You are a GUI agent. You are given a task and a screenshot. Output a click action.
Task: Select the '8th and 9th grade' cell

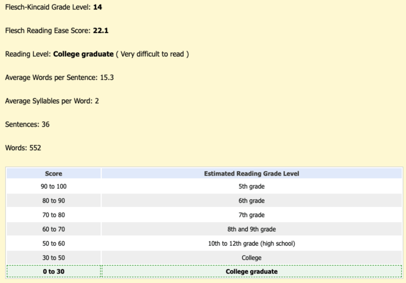[x=252, y=229]
